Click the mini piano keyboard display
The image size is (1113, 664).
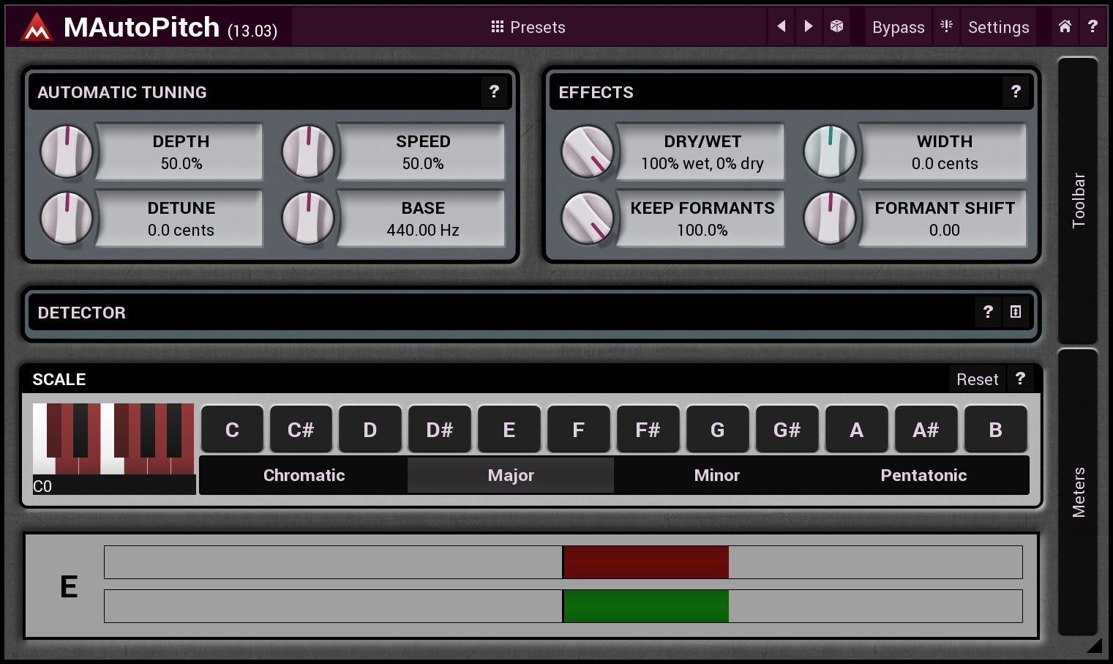coord(114,439)
